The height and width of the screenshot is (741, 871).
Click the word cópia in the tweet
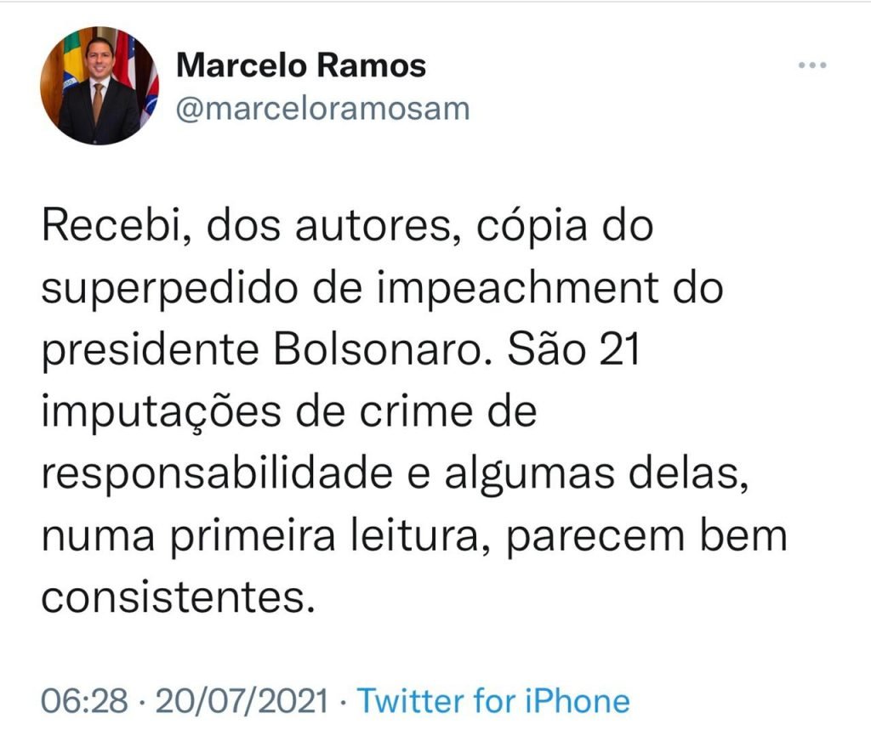point(532,228)
